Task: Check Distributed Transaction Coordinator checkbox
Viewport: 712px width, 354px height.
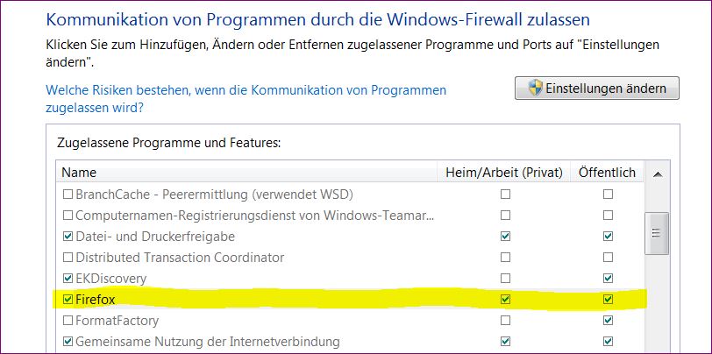Action: pyautogui.click(x=68, y=258)
